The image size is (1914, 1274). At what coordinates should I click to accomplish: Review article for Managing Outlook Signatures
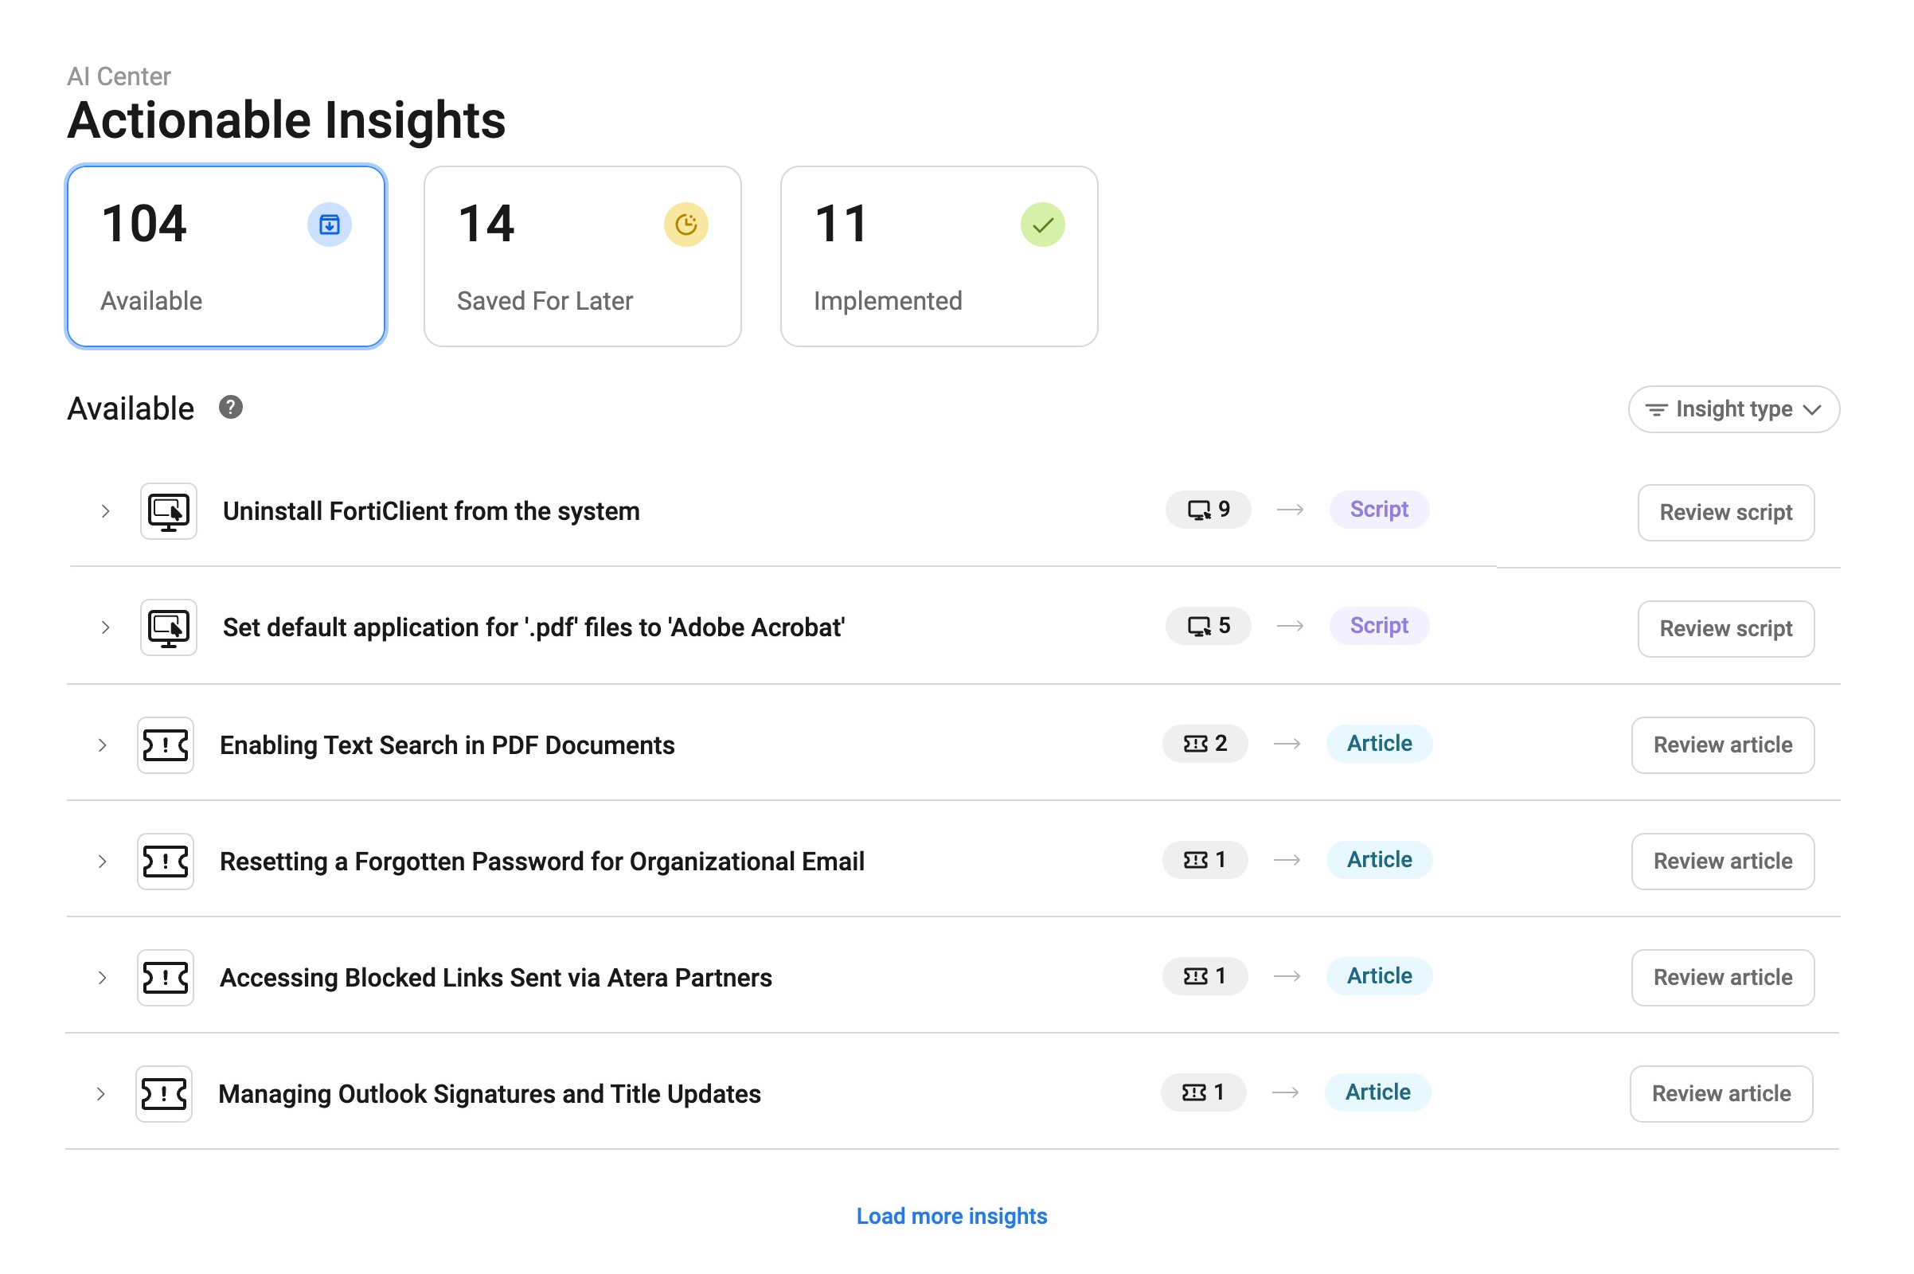tap(1721, 1093)
